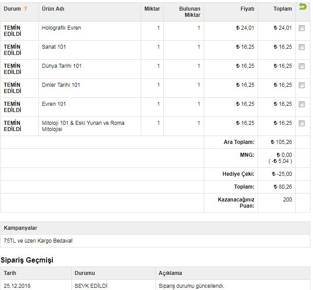Click the Ürün Adı column header
Screen dimensions: 313x290
pyautogui.click(x=52, y=9)
